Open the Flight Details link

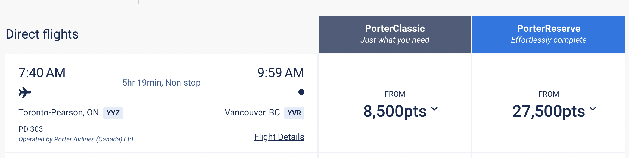pyautogui.click(x=279, y=137)
